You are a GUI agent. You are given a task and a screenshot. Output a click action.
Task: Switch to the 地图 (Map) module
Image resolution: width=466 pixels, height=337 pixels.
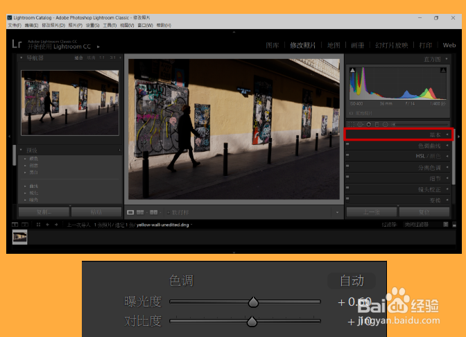[334, 45]
